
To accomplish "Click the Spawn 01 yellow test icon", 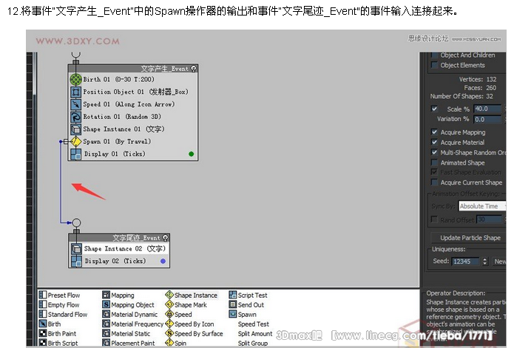I will [75, 141].
